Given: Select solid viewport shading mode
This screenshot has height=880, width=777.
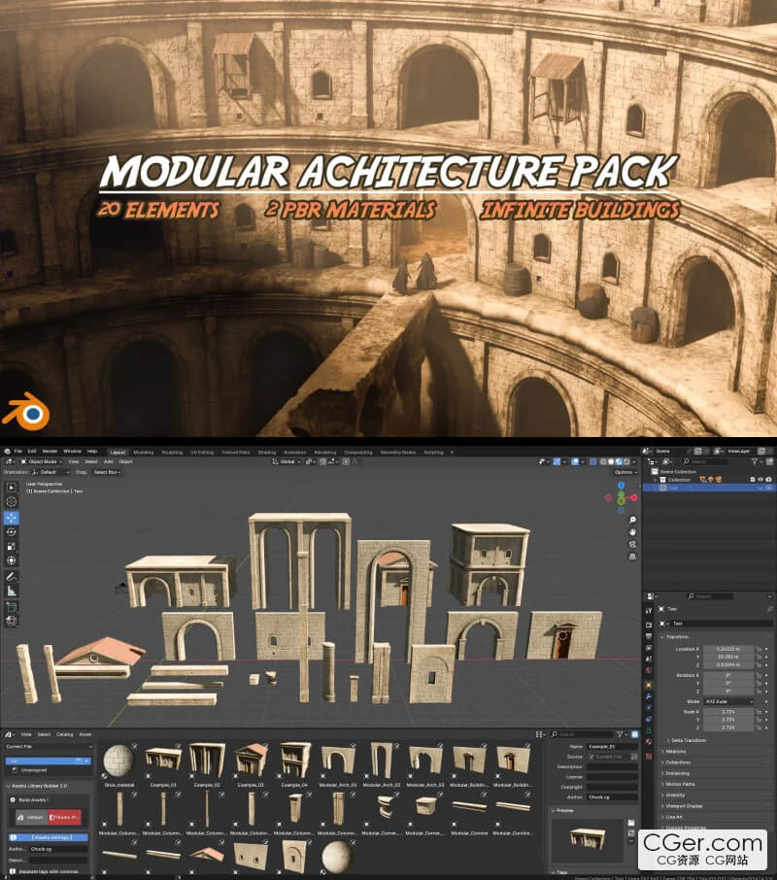Looking at the screenshot, I should 611,462.
